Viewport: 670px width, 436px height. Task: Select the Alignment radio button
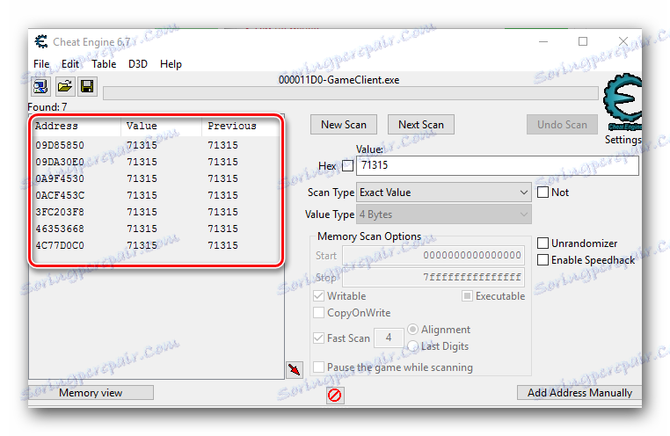pos(412,330)
